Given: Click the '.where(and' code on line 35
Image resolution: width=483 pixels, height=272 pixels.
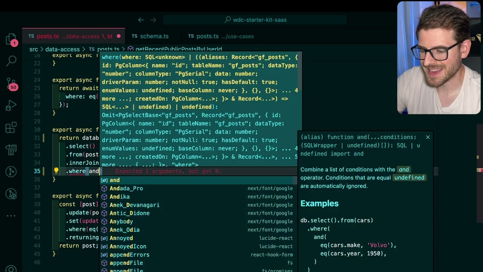Looking at the screenshot, I should [83, 171].
